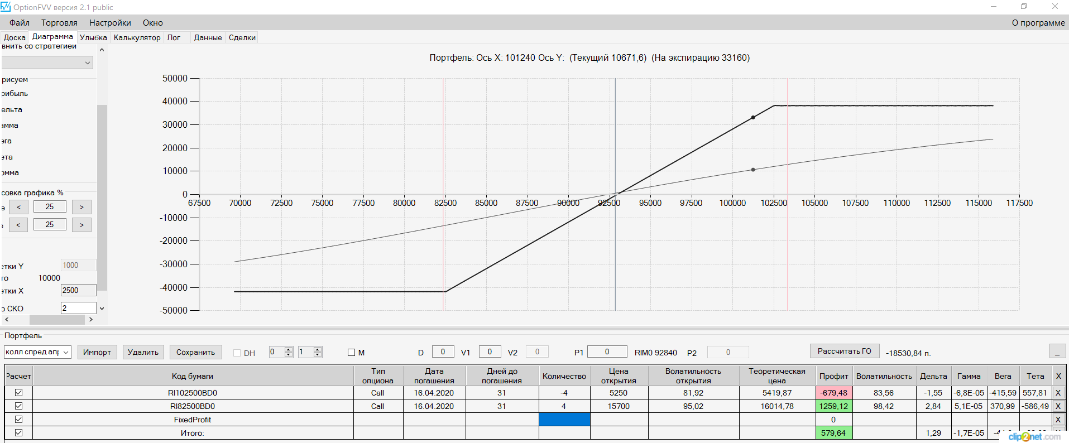Delete the RI102500BD0 row with its X button
This screenshot has height=443, width=1069.
tap(1058, 393)
